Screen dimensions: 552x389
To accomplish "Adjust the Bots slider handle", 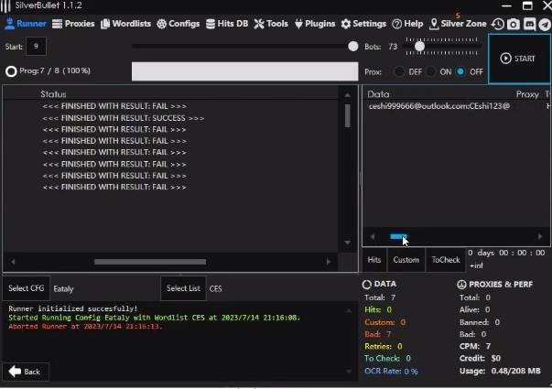I will 419,46.
